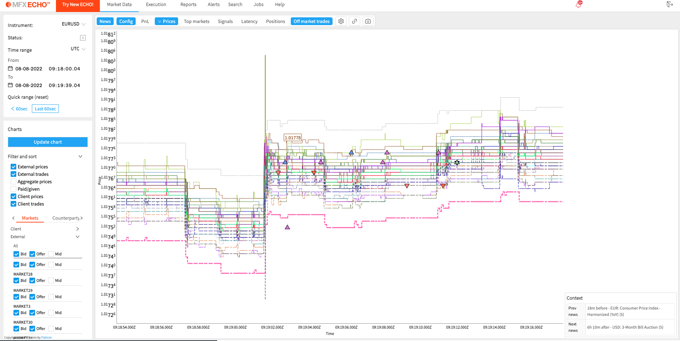
Task: Open the From date calendar icon
Action: click(x=10, y=69)
